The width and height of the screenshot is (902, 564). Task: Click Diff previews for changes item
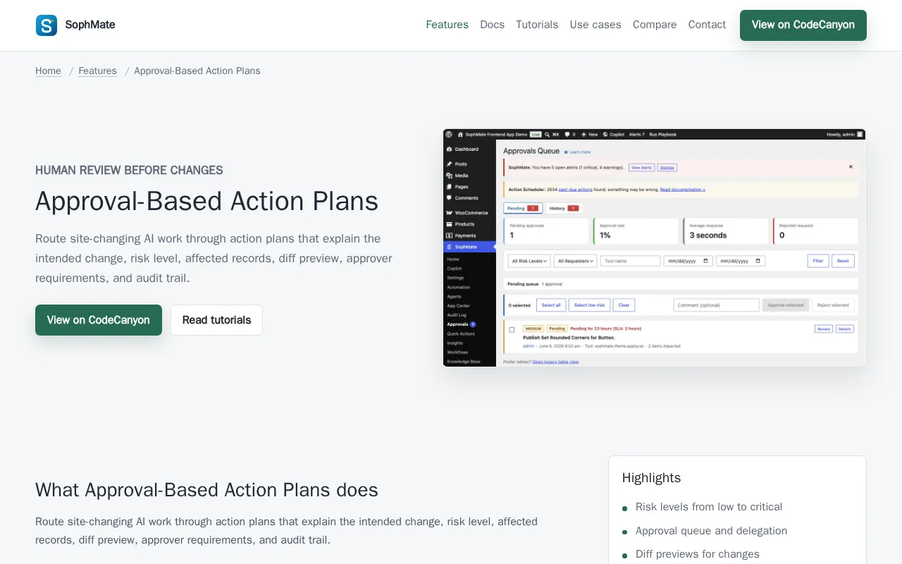(698, 554)
